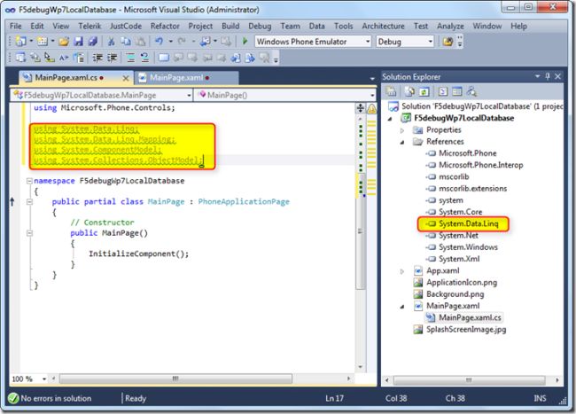The height and width of the screenshot is (414, 576).
Task: Open the Undo history dropdown arrow
Action: tap(170, 41)
